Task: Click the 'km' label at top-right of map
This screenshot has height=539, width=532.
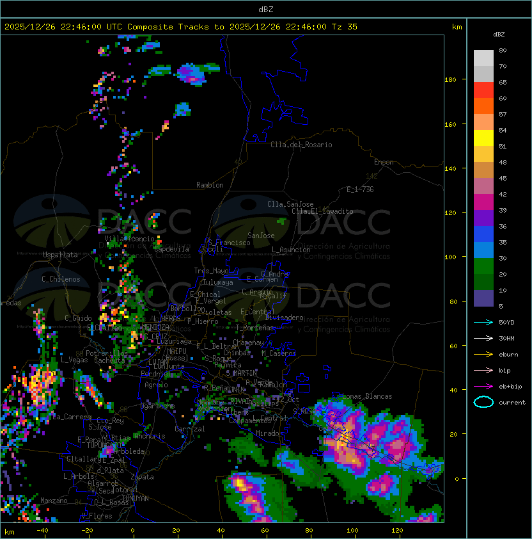Action: pyautogui.click(x=457, y=27)
